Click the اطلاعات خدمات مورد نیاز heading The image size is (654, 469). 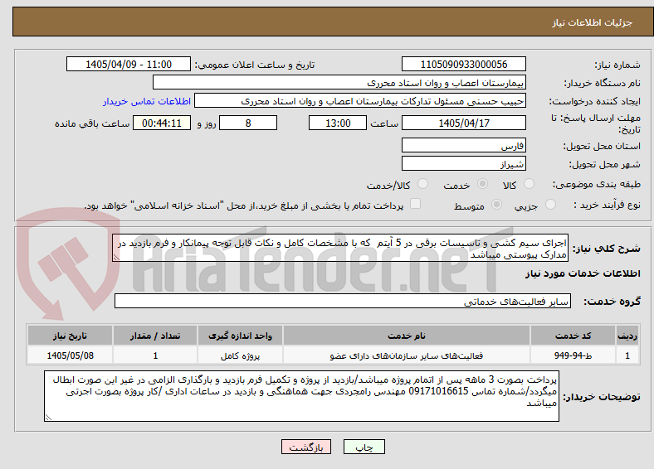583,273
